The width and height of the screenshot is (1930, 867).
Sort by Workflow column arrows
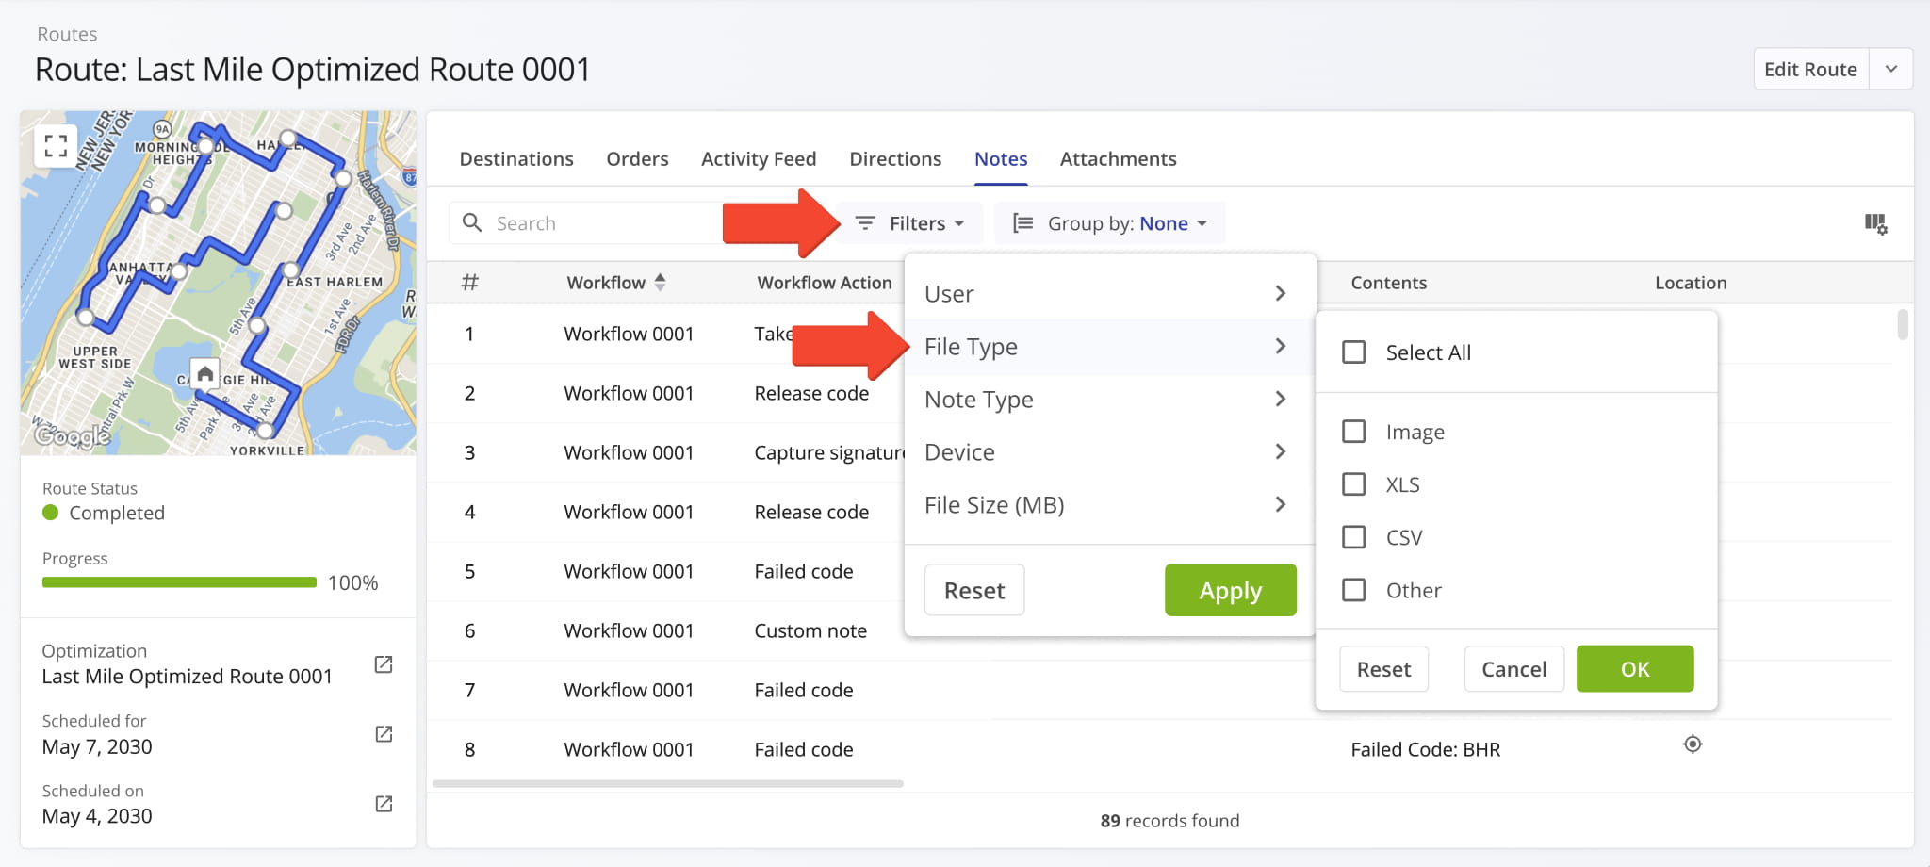pos(660,282)
